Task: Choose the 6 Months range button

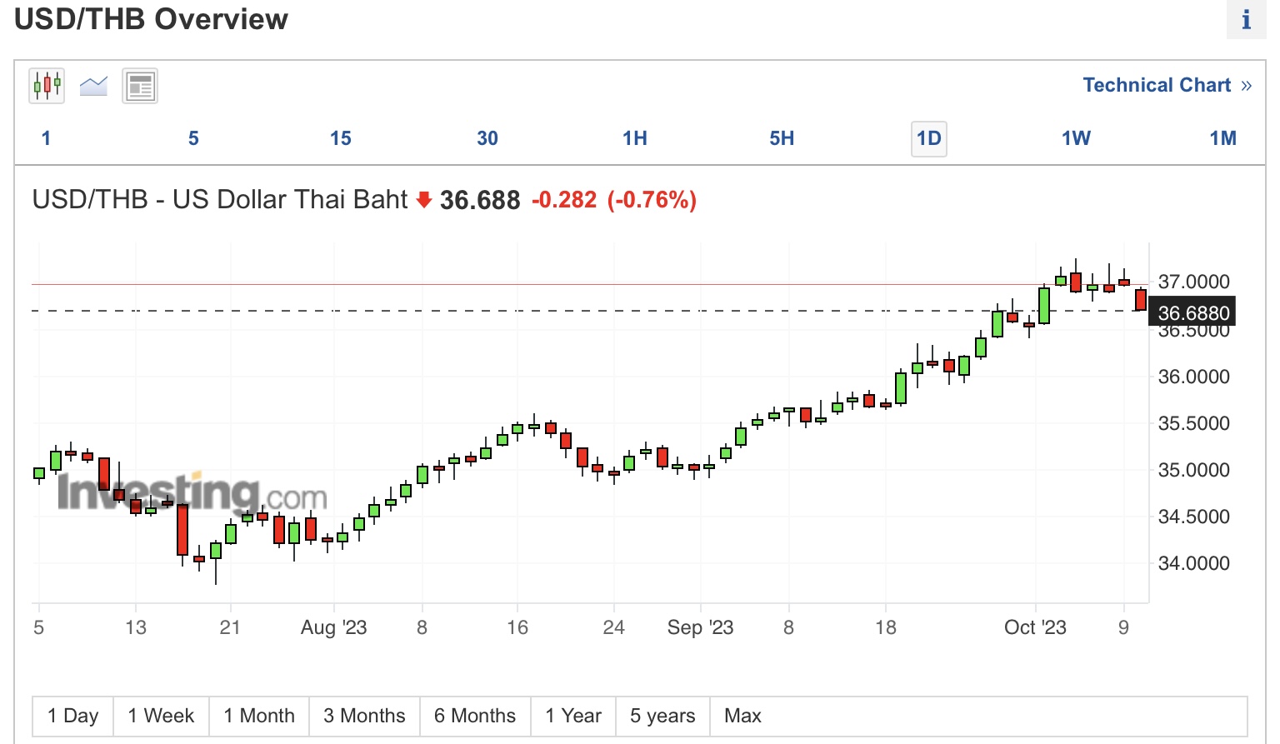Action: tap(475, 716)
